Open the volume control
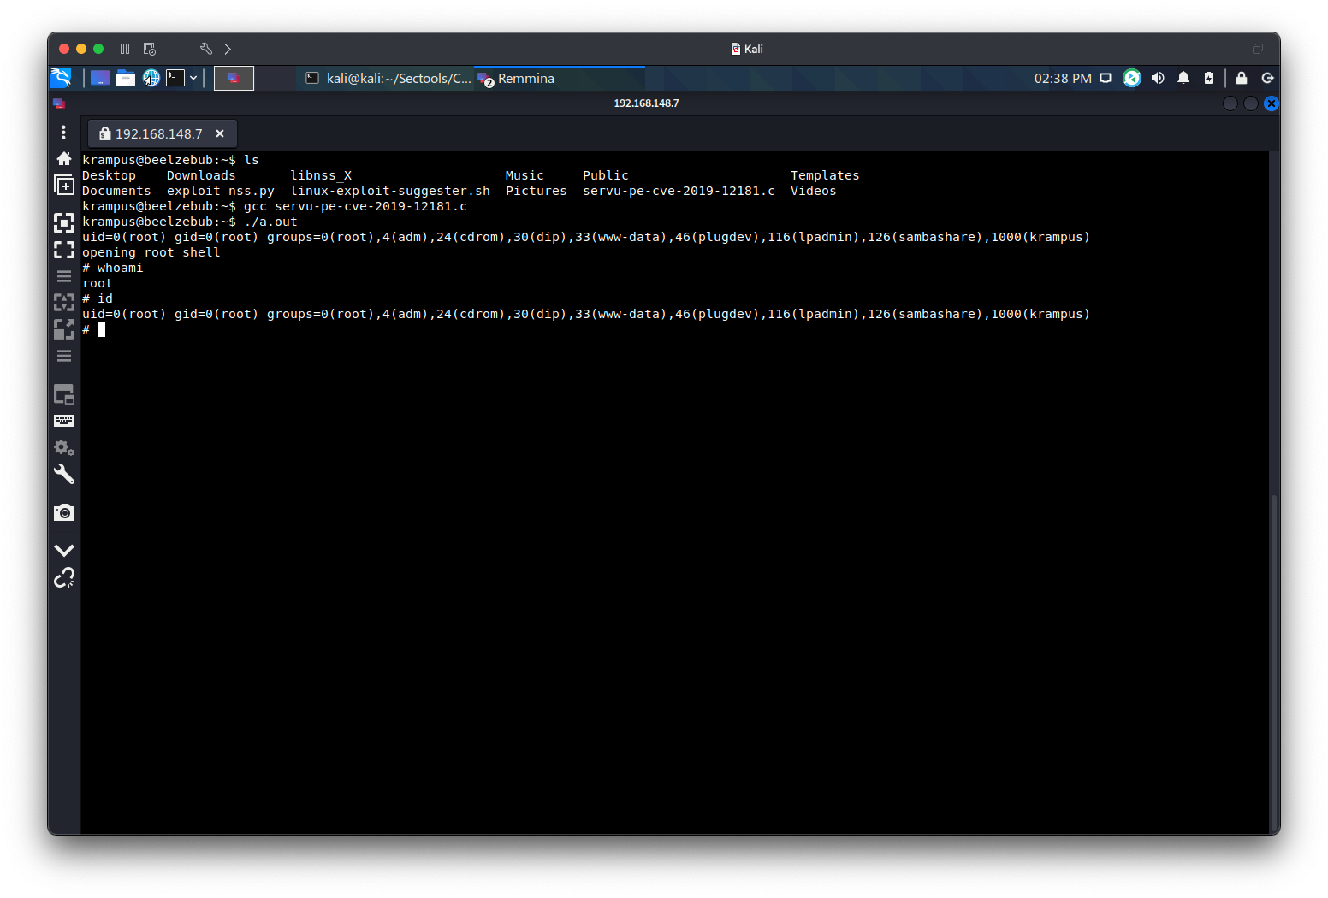 click(x=1158, y=78)
